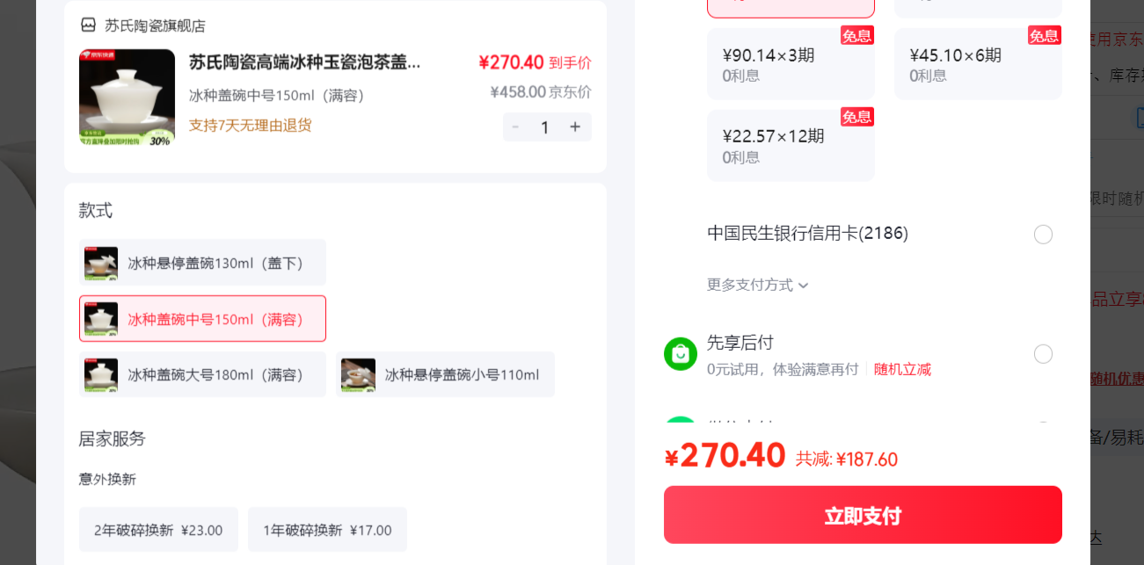Image resolution: width=1144 pixels, height=565 pixels.
Task: Open the tea gaiwan product thumbnail
Action: (127, 97)
